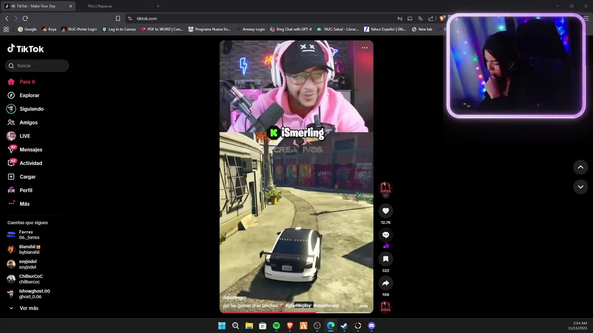Open the video comments bubble
This screenshot has width=593, height=333.
(x=385, y=235)
